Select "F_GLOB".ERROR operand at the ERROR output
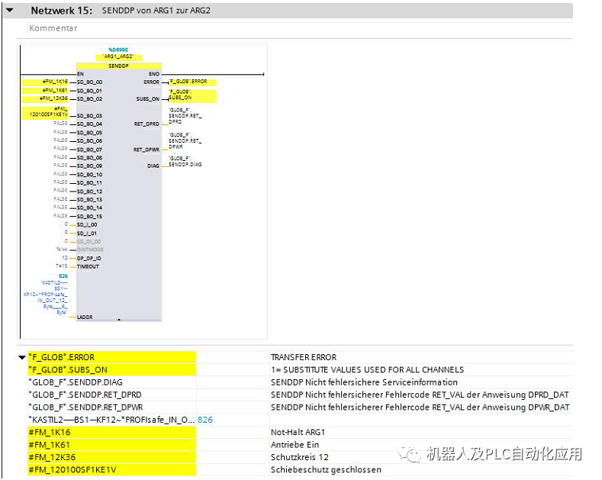The width and height of the screenshot is (602, 480). [x=192, y=82]
